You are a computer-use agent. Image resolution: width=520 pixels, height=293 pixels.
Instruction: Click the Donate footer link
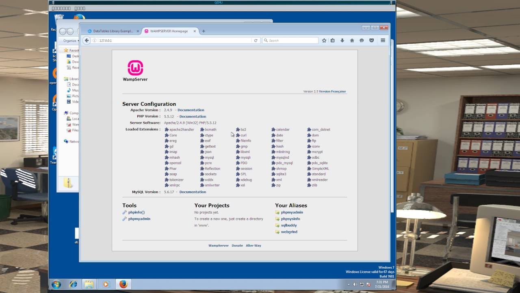pos(237,246)
